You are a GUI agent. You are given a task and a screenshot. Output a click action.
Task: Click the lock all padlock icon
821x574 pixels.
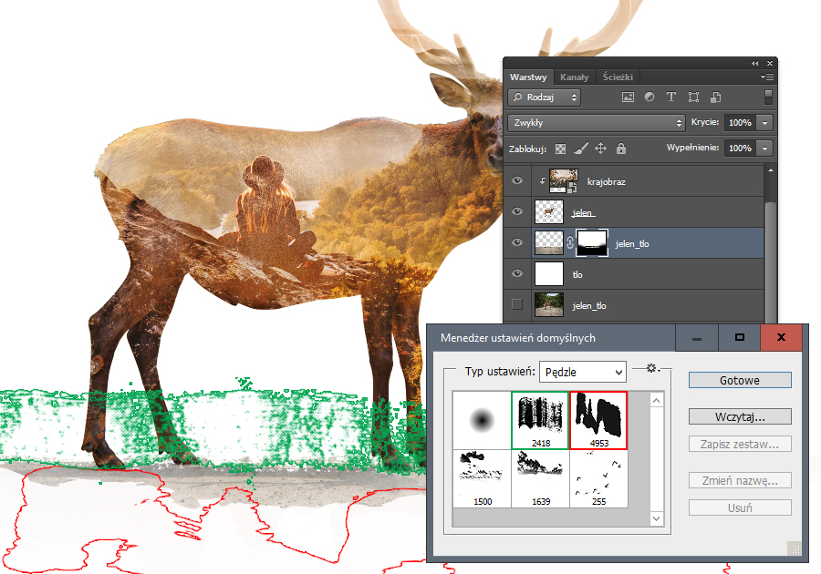pos(621,149)
